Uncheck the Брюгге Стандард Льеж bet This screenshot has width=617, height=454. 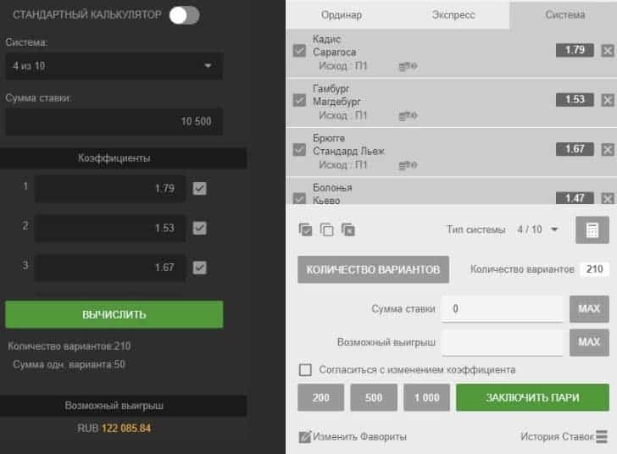coord(299,150)
